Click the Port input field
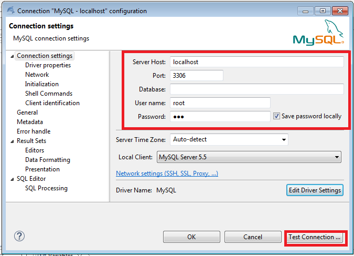Viewport: 354px width, 256px height. [x=197, y=75]
